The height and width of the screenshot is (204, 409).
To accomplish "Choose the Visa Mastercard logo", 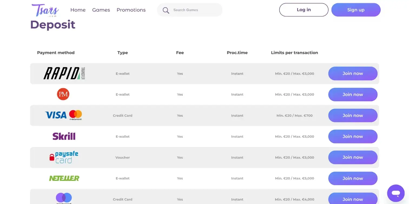I will click(63, 115).
